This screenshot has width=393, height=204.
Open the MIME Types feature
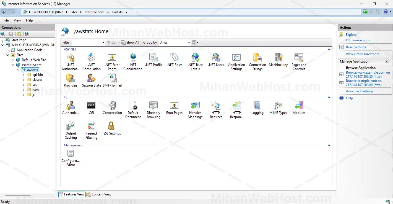[278, 106]
